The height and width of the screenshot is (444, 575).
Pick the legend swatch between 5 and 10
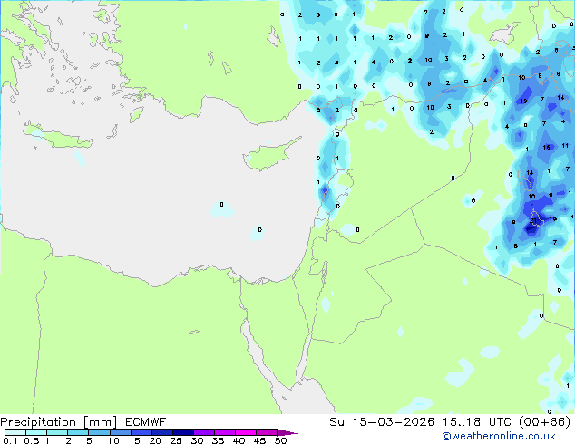tap(99, 432)
